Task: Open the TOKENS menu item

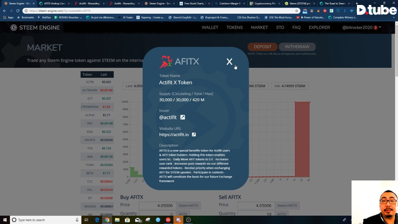Action: click(x=234, y=27)
